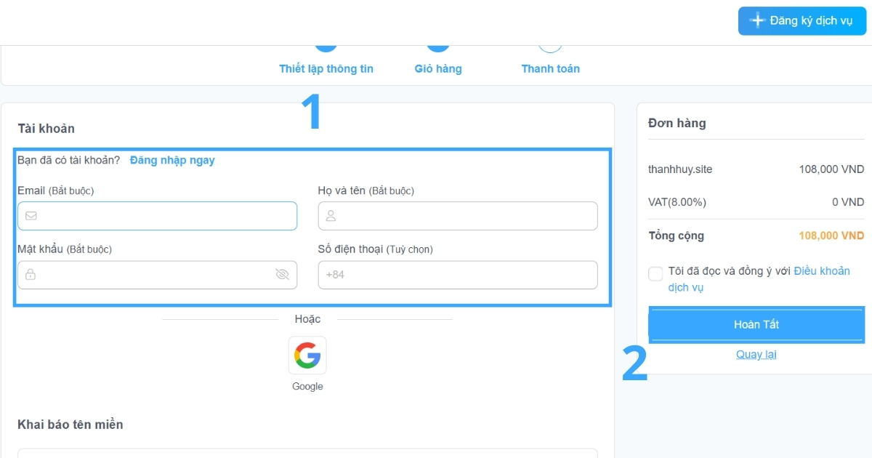This screenshot has width=872, height=458.
Task: Click the person icon in name field
Action: point(331,216)
